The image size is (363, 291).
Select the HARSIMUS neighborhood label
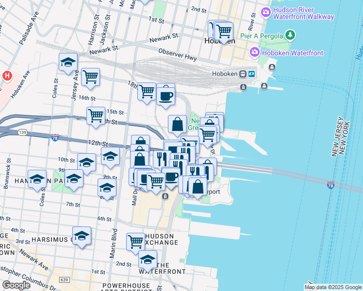click(50, 240)
